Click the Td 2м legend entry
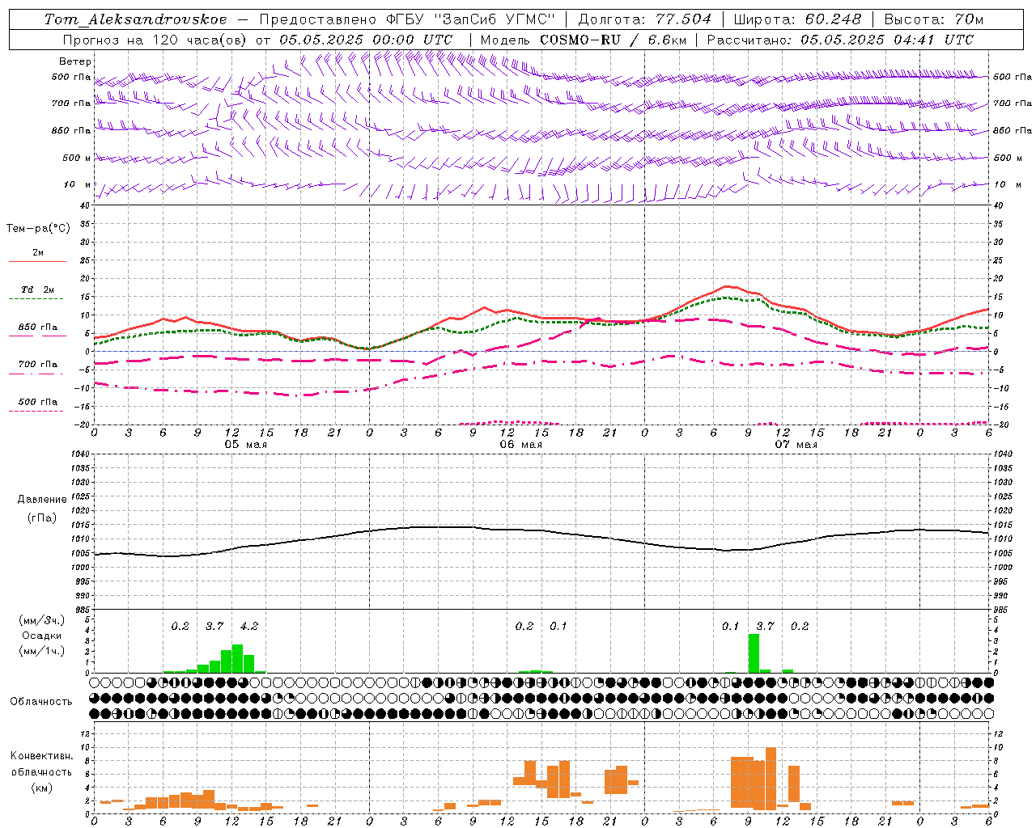 pos(38,289)
